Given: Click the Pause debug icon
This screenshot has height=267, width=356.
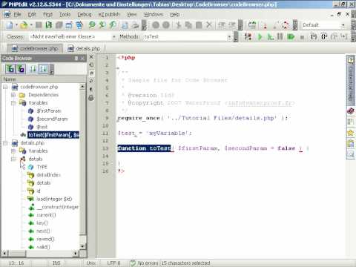Looking at the screenshot, I should (280, 37).
